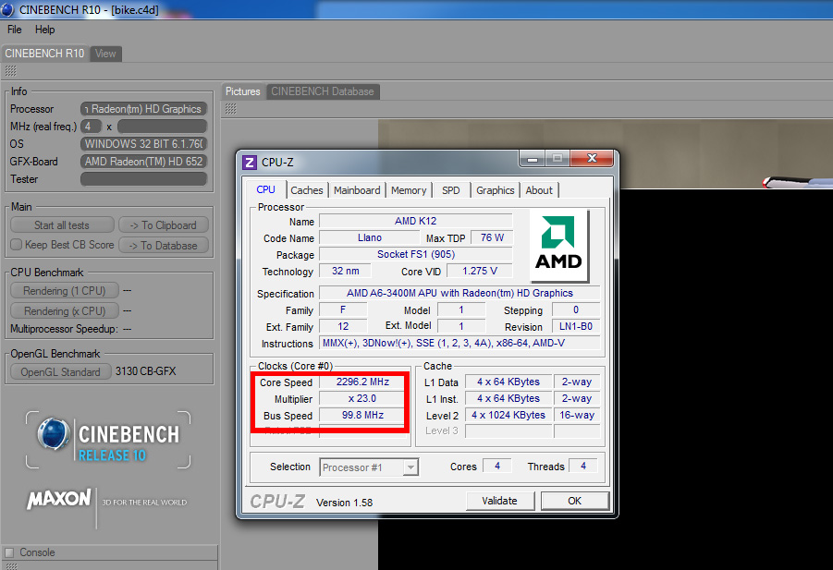833x570 pixels.
Task: Click the 76 W Max TDP value
Action: point(492,237)
